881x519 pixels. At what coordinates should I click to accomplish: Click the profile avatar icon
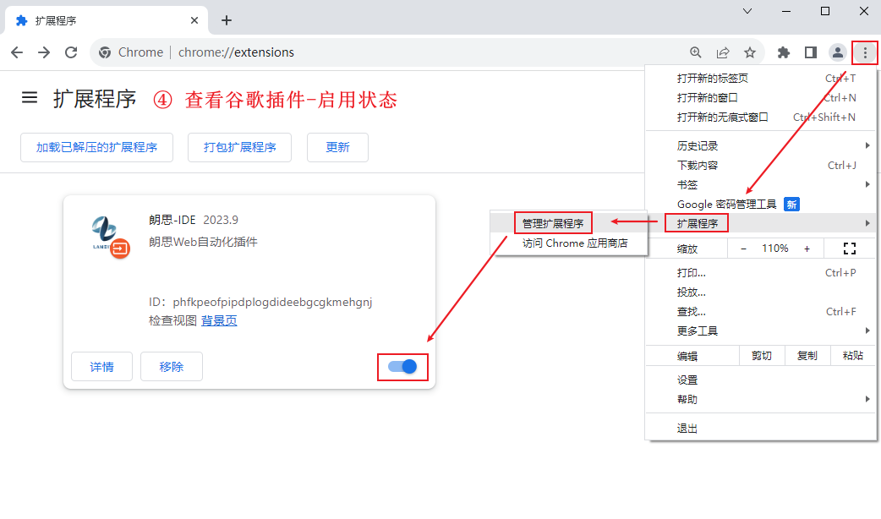838,52
